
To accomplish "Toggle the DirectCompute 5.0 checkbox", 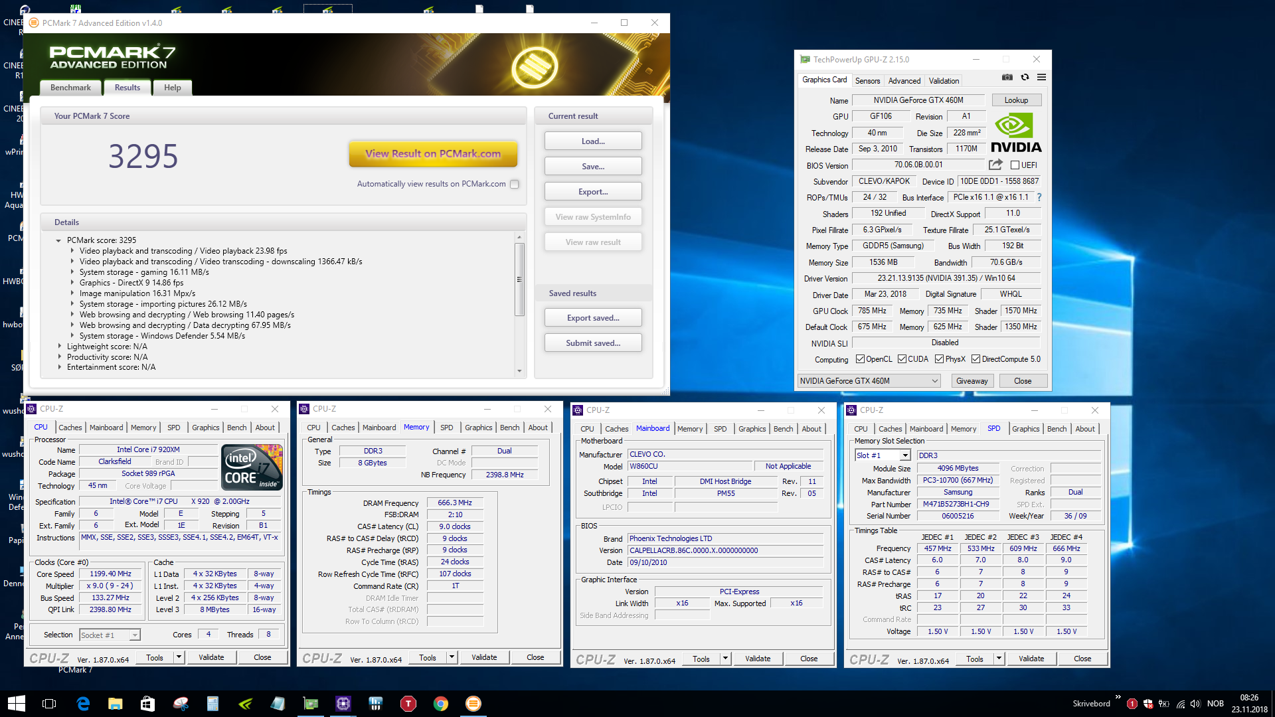I will pos(976,359).
